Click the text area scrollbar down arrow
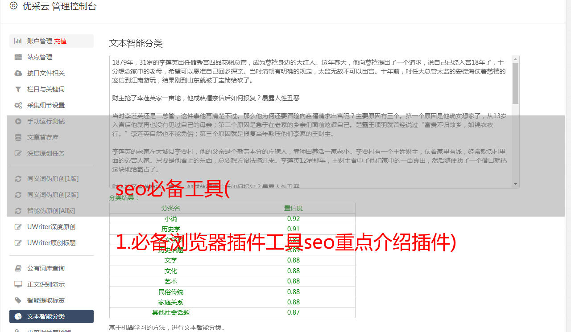This screenshot has width=571, height=332. 515,184
